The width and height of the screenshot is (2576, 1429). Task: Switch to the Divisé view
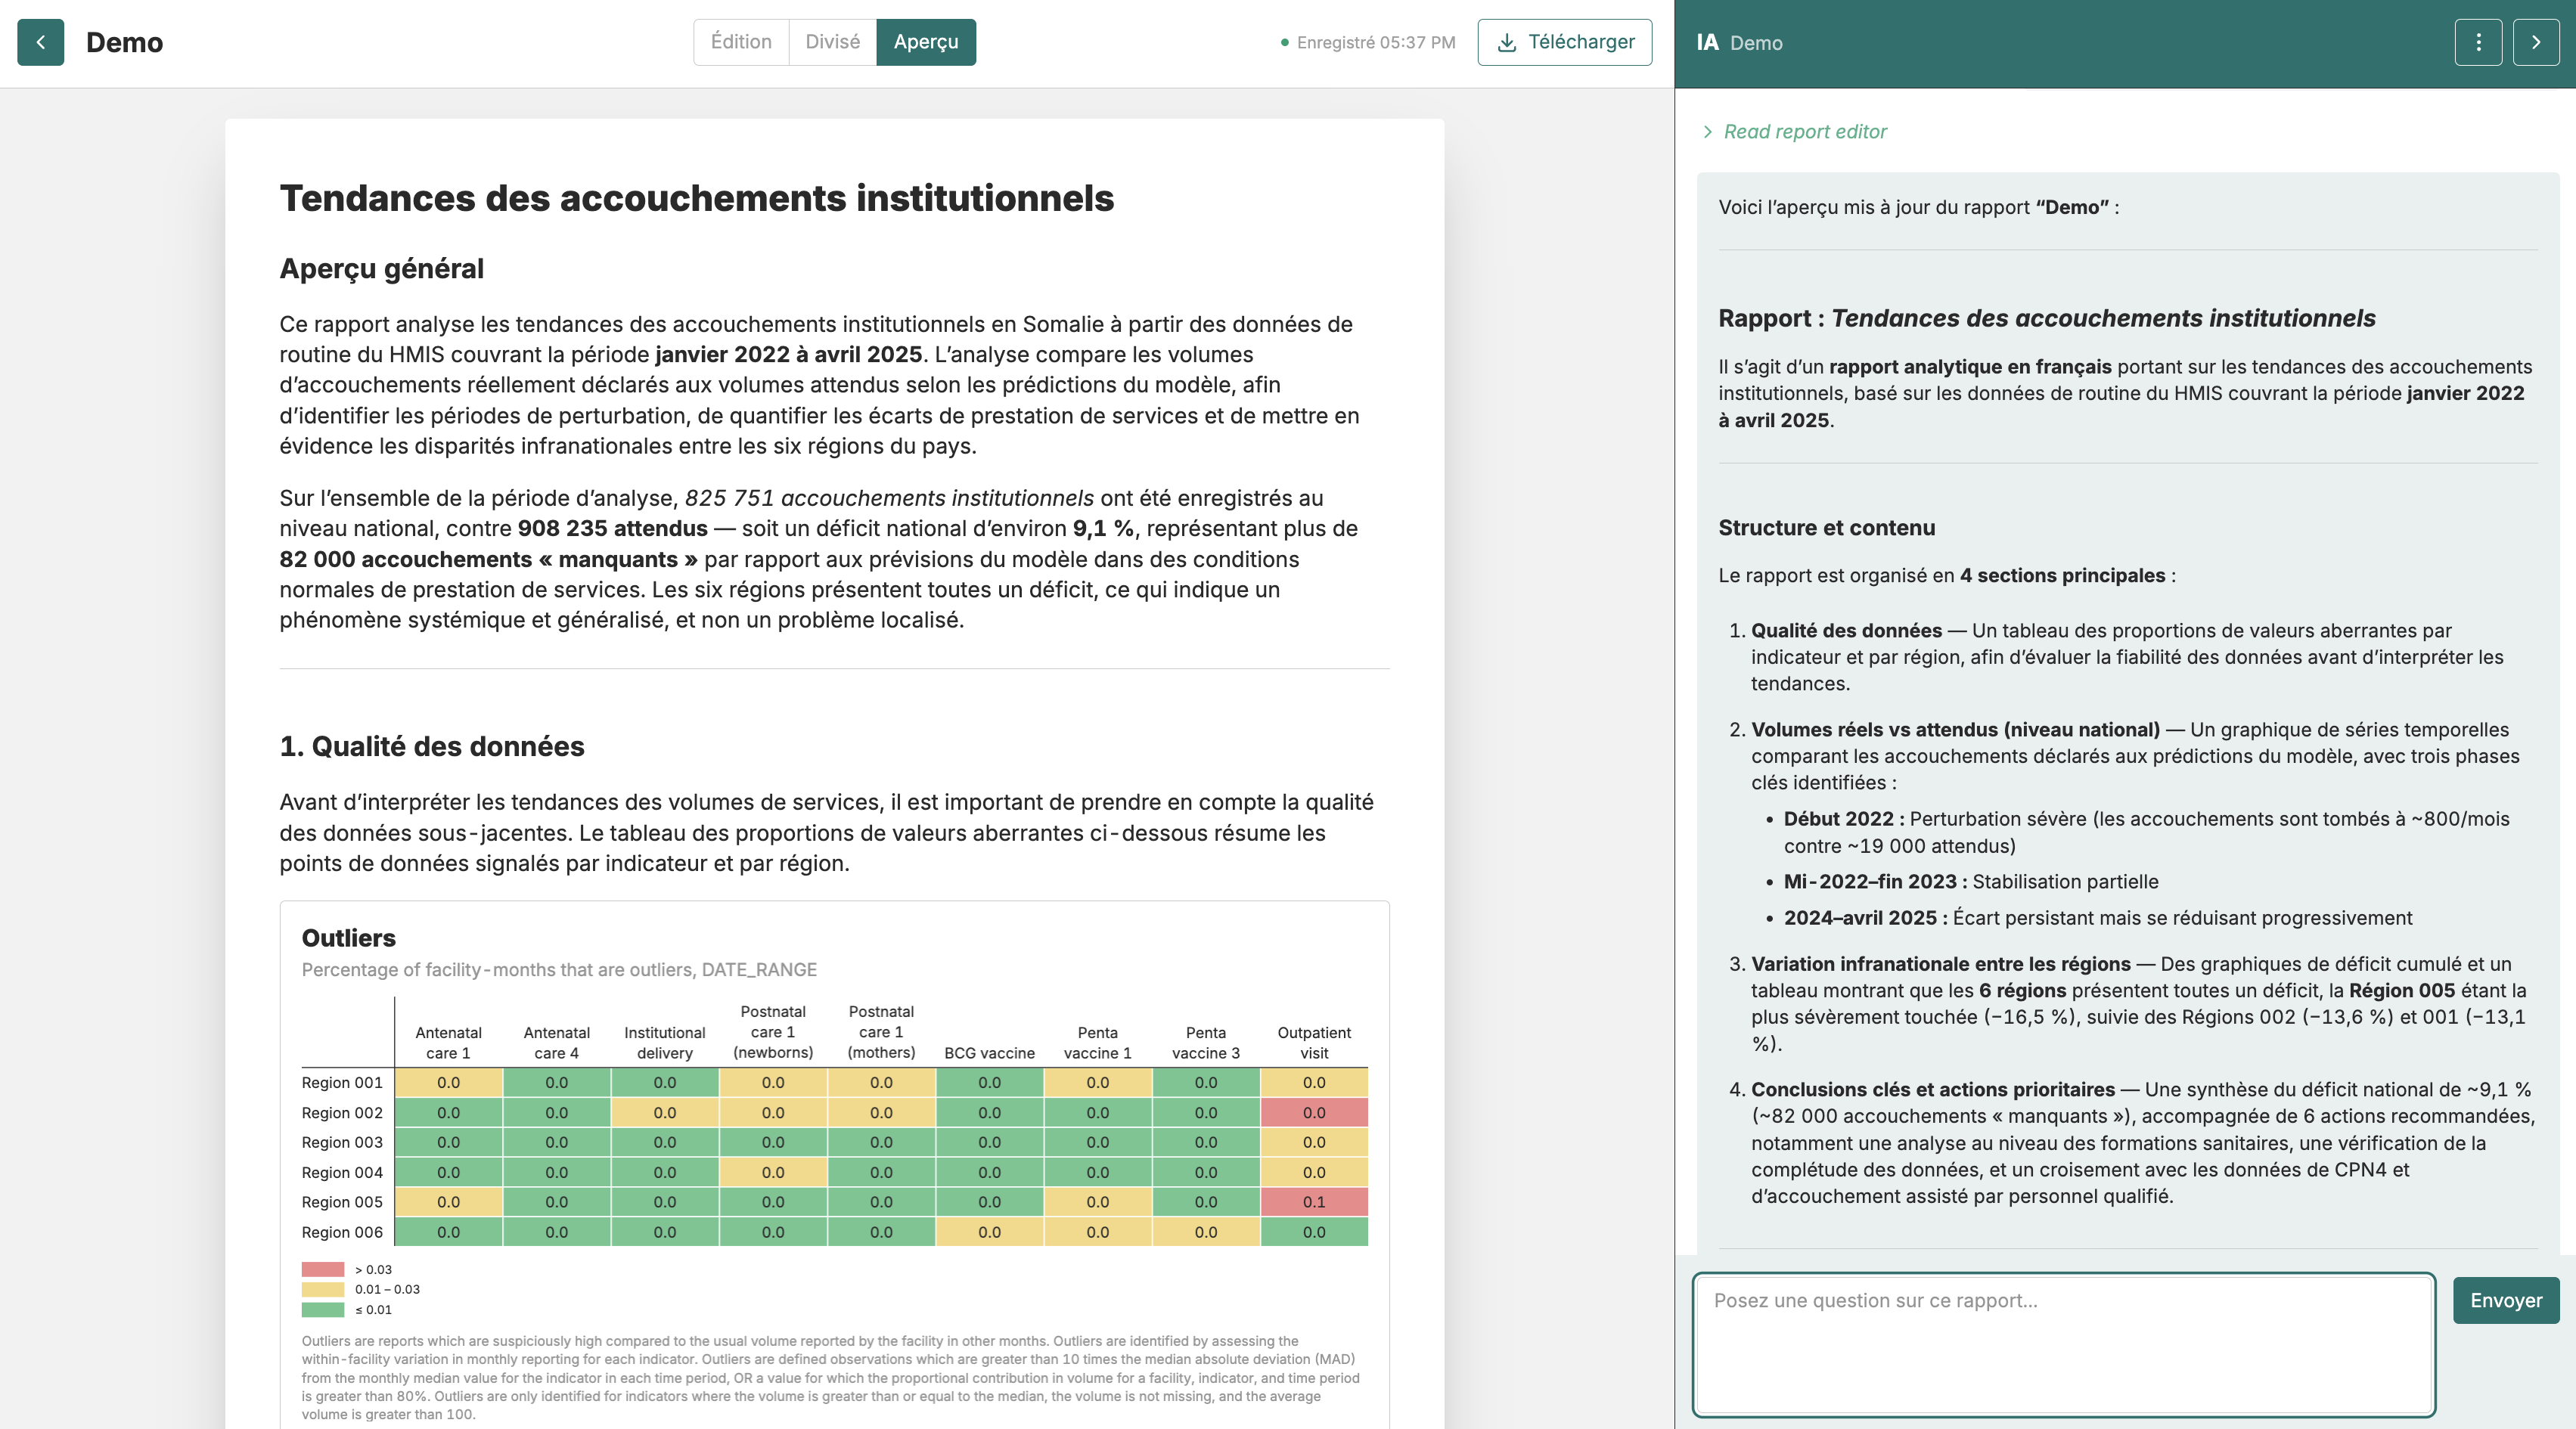(833, 42)
